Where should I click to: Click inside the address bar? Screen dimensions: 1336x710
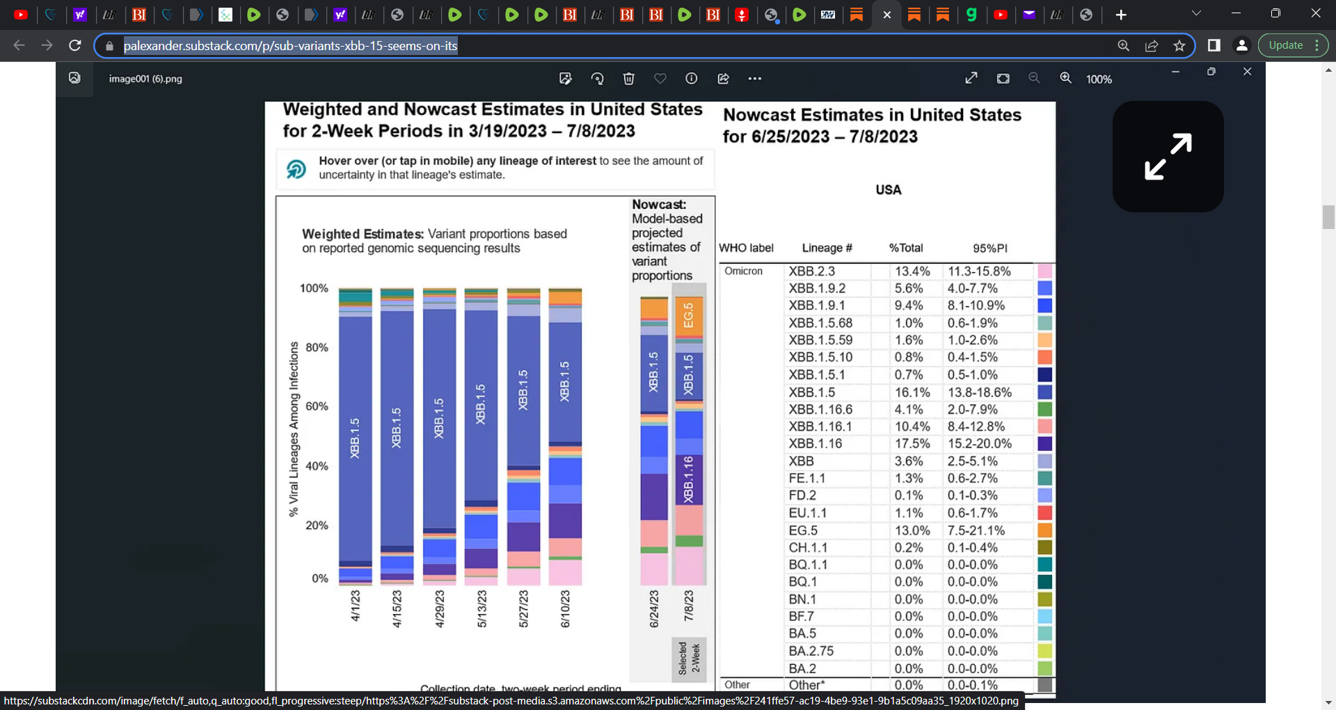coord(348,45)
